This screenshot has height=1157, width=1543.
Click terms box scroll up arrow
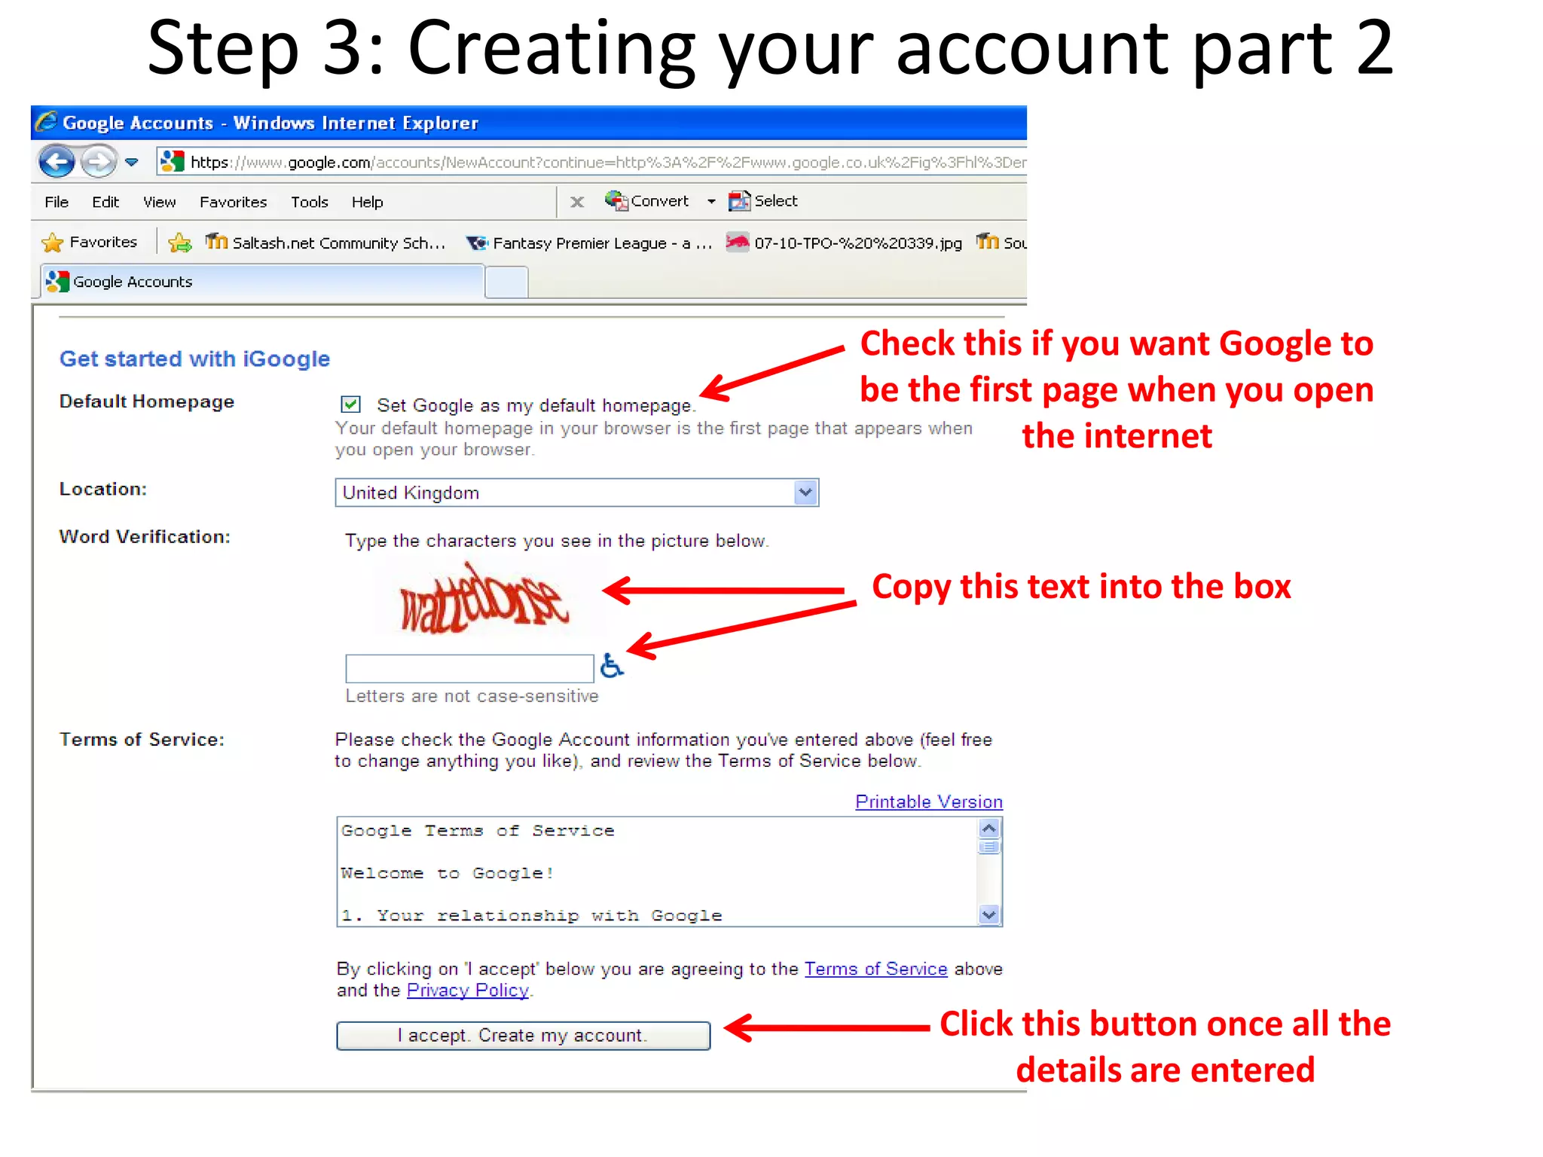[x=989, y=829]
